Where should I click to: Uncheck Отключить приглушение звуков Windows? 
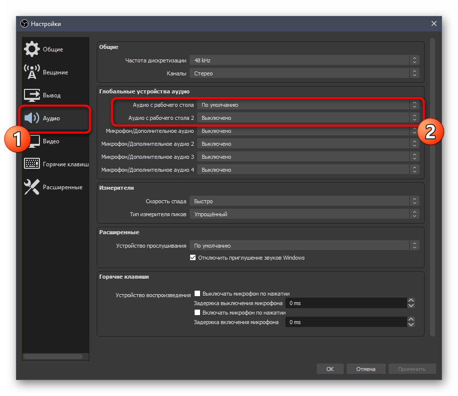[x=193, y=258]
